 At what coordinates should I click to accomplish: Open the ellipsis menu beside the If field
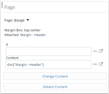pos(95,51)
